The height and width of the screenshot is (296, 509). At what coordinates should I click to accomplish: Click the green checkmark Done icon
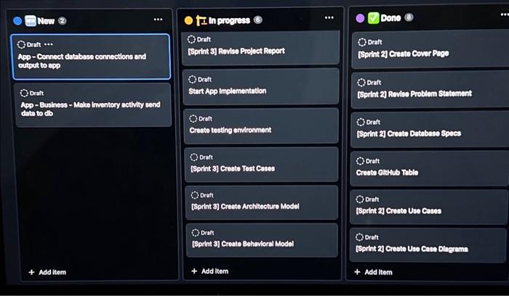373,18
